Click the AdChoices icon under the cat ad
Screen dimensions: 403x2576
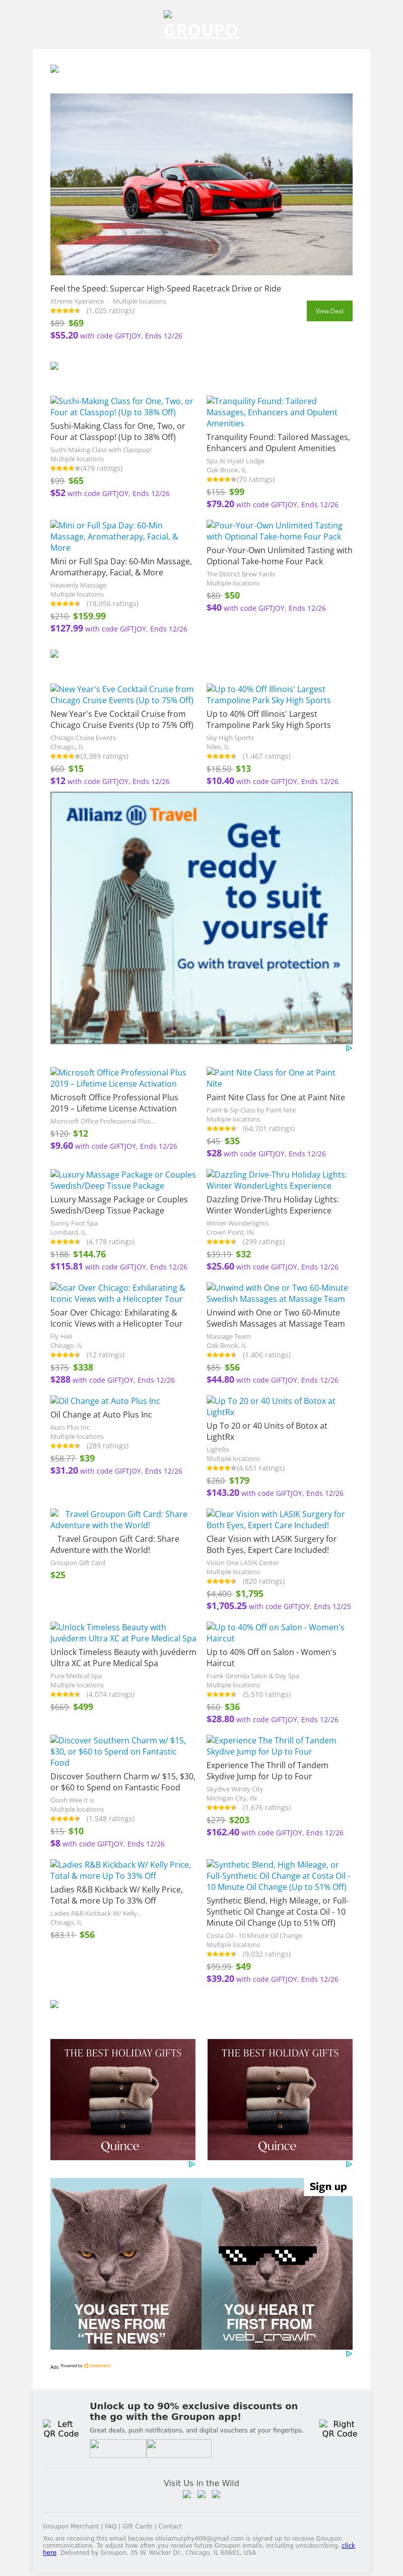click(x=348, y=2353)
